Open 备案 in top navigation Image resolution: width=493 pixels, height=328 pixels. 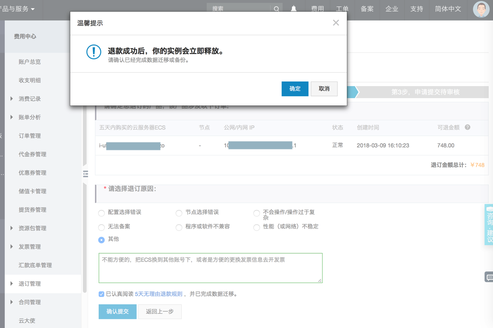coord(367,9)
